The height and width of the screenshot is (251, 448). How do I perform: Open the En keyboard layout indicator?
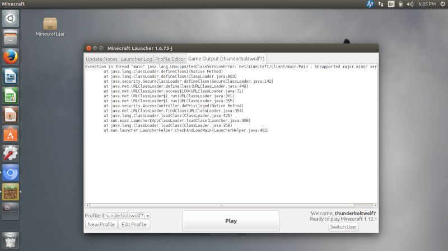[x=391, y=4]
